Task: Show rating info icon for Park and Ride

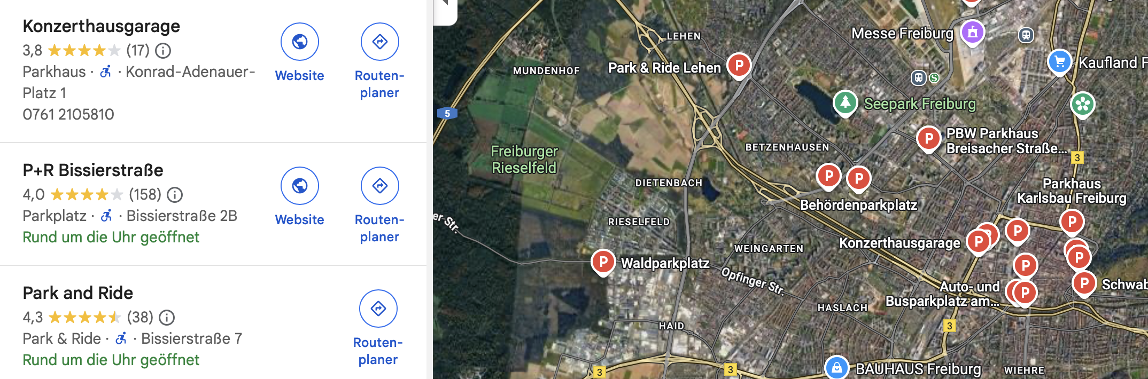Action: point(167,318)
